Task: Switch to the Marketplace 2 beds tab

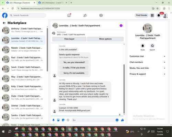Action: tap(52, 3)
